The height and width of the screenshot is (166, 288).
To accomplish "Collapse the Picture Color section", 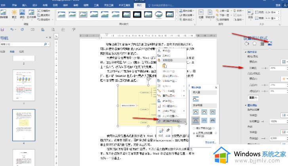I will 246,106.
